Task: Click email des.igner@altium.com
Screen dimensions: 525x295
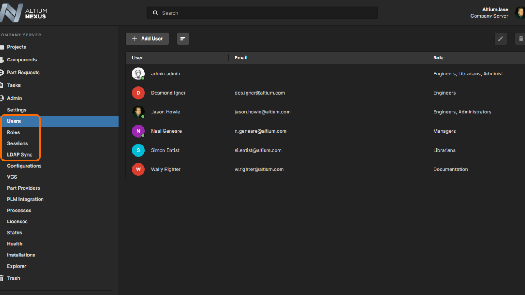Action: [x=260, y=93]
